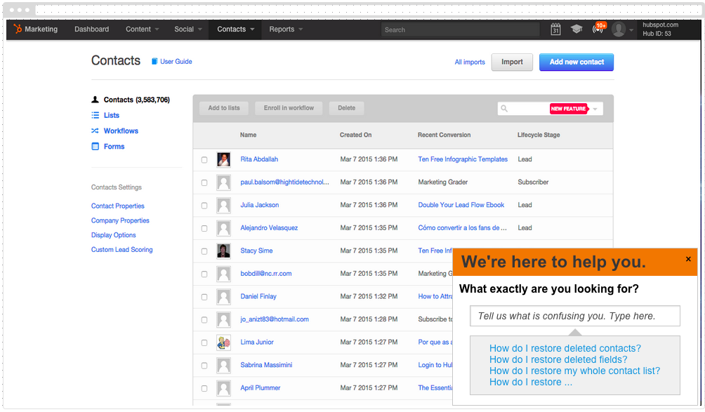
Task: Click the User Guide book icon
Action: point(155,62)
